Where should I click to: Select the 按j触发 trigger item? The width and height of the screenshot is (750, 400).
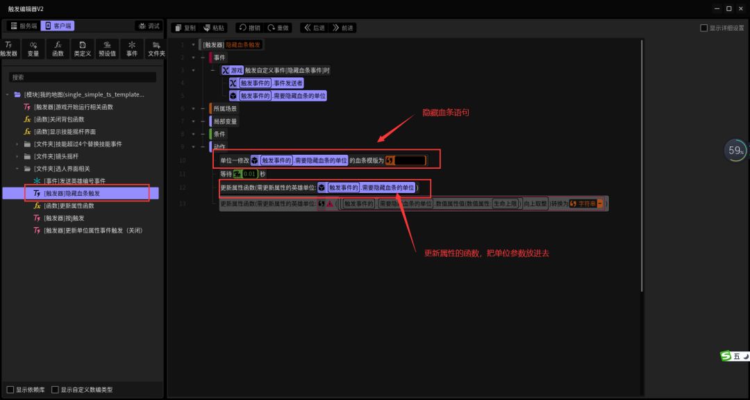64,218
